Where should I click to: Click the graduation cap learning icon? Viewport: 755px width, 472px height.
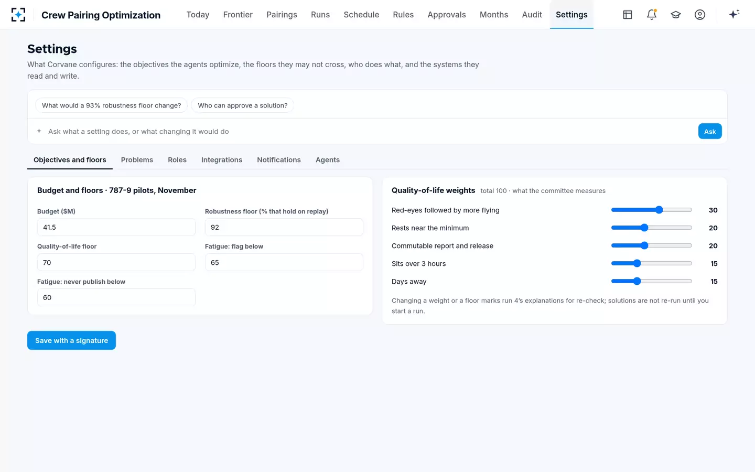(x=676, y=15)
